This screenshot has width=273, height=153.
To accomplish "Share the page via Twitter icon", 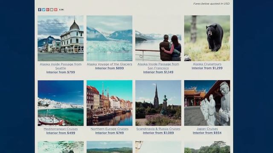I will coord(44,9).
